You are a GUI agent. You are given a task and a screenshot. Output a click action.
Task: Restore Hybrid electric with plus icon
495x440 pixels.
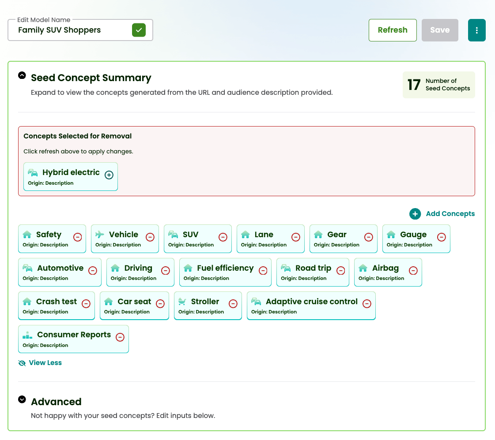point(109,175)
